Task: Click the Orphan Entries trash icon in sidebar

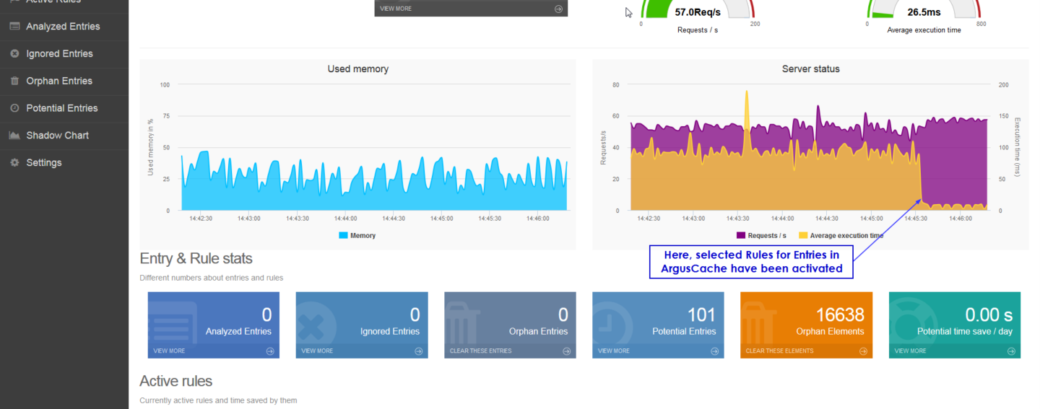Action: click(14, 81)
